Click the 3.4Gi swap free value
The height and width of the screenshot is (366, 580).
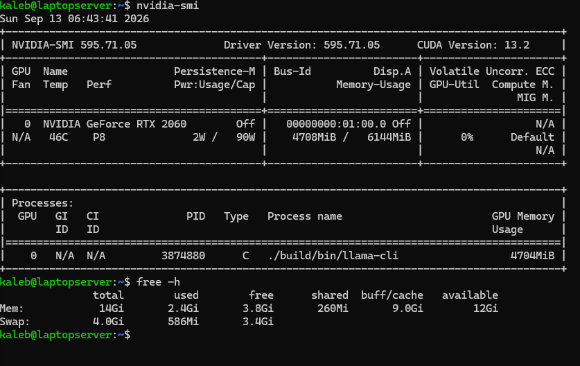pyautogui.click(x=258, y=322)
